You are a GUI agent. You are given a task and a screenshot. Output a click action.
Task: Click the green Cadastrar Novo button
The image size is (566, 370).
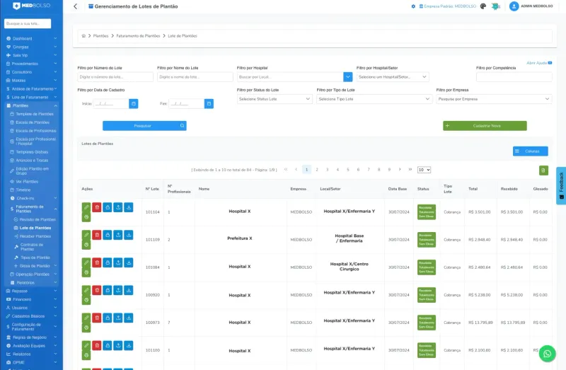coord(485,126)
